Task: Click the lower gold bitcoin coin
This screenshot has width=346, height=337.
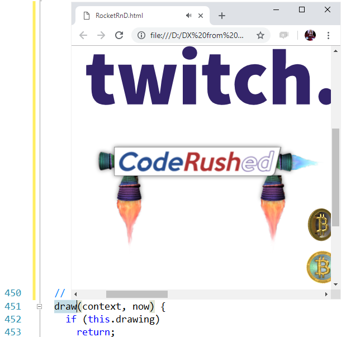Action: [319, 267]
